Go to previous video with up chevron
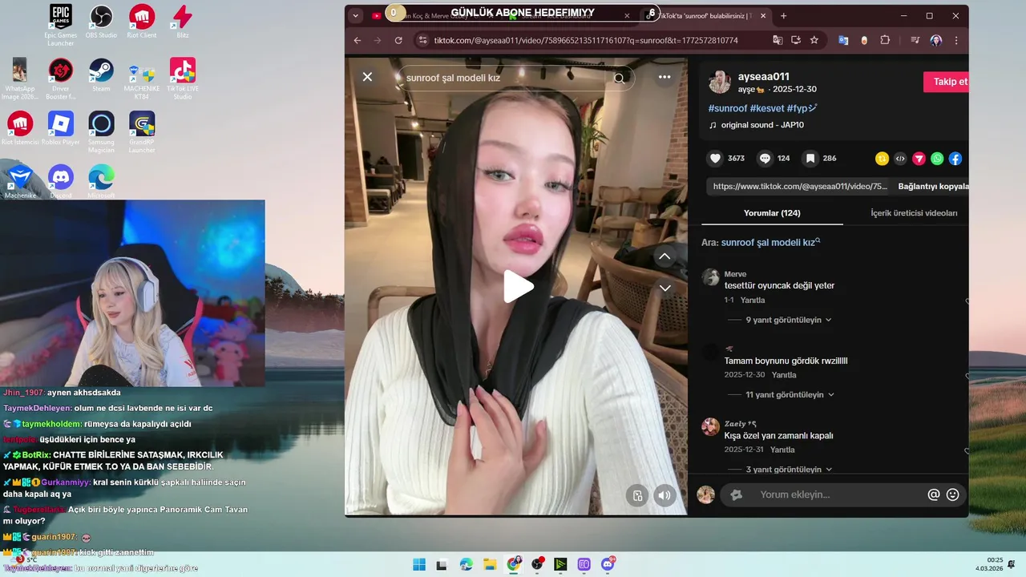 pyautogui.click(x=664, y=256)
